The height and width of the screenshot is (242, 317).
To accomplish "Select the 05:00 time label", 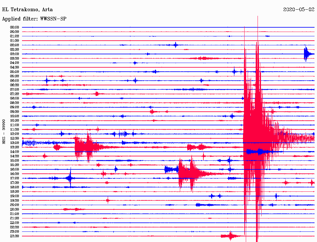I will 14,72.
